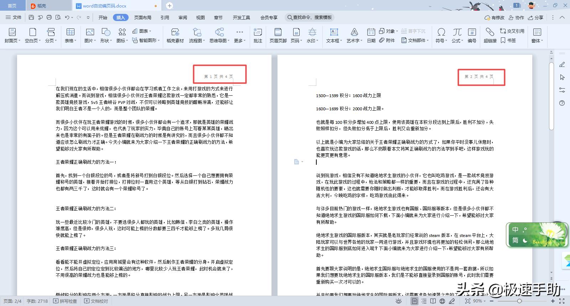570x306 pixels.
Task: Switch to reading view in status bar
Action: pos(433,301)
